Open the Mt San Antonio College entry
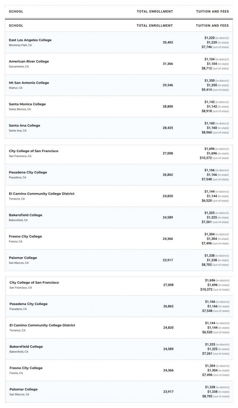The image size is (238, 408). 29,83
